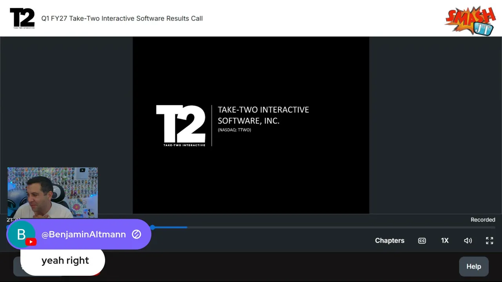Click the large T2 logo on the slide
502x282 pixels.
[180, 125]
